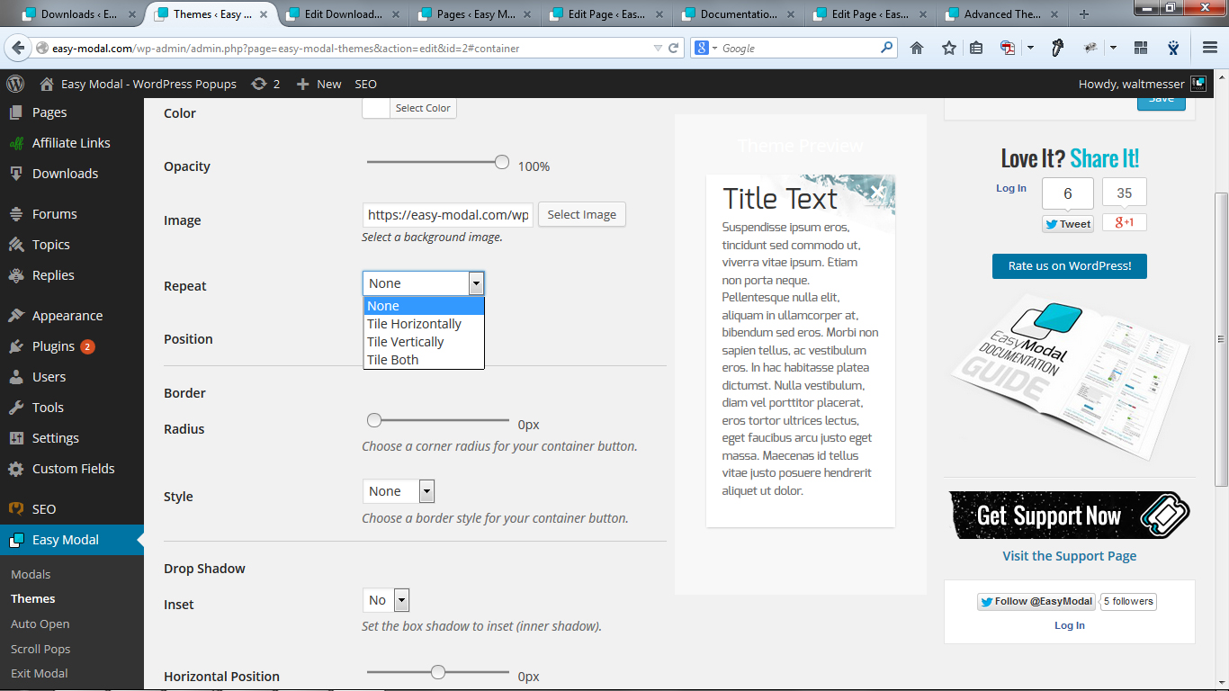Viewport: 1229px width, 691px height.
Task: Click the Tweet button
Action: [1068, 224]
